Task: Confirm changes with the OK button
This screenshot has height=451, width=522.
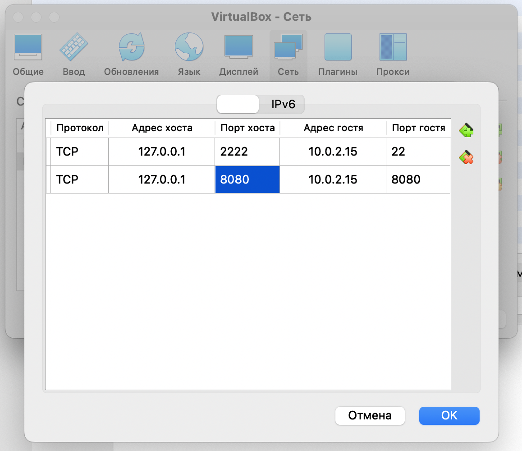Action: point(449,416)
